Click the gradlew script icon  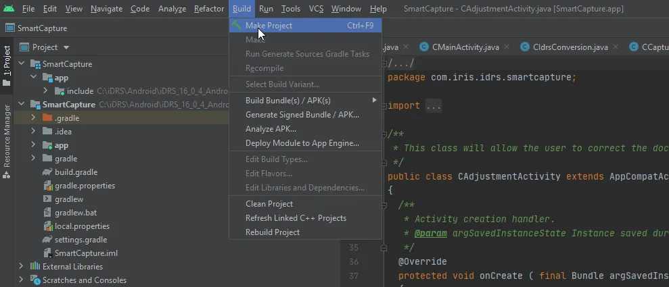point(47,199)
